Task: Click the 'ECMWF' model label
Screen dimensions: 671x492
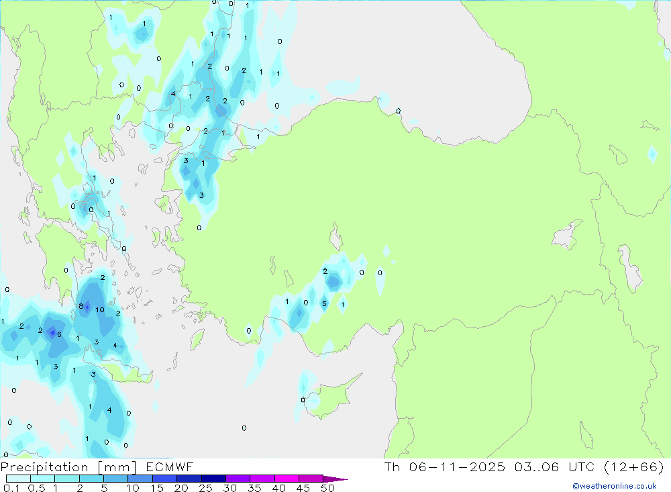Action: [170, 467]
